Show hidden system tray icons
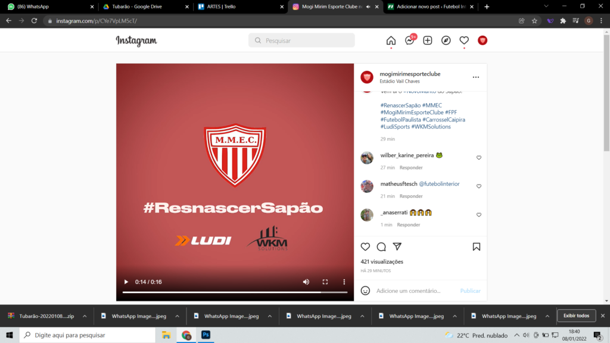Image resolution: width=610 pixels, height=343 pixels. point(517,335)
